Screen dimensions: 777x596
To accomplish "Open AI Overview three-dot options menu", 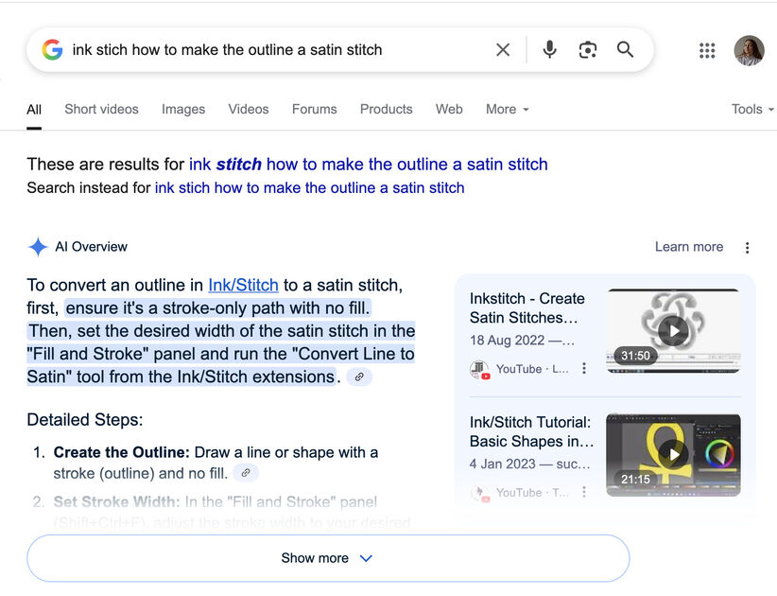I will click(748, 248).
